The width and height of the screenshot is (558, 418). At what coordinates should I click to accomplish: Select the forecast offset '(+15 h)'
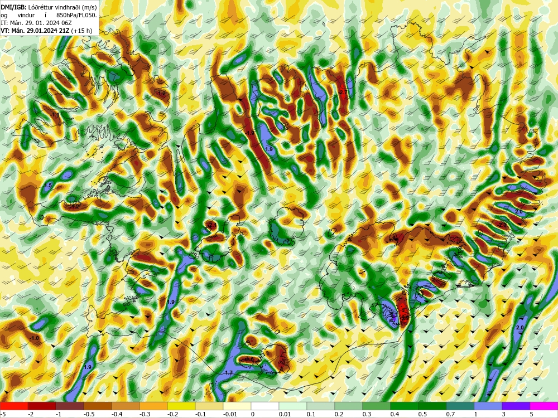click(x=81, y=31)
